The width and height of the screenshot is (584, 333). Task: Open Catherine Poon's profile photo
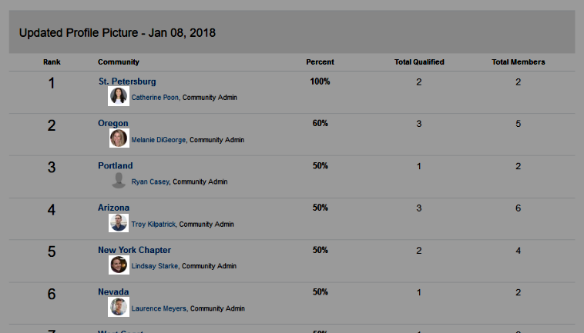click(x=119, y=96)
